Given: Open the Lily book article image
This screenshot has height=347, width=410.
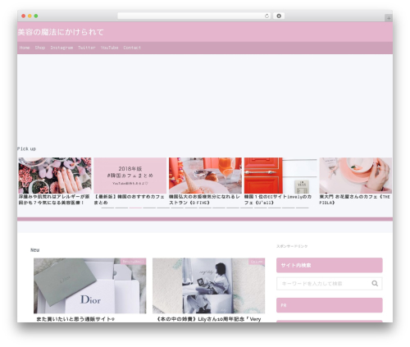Looking at the screenshot, I should [208, 285].
